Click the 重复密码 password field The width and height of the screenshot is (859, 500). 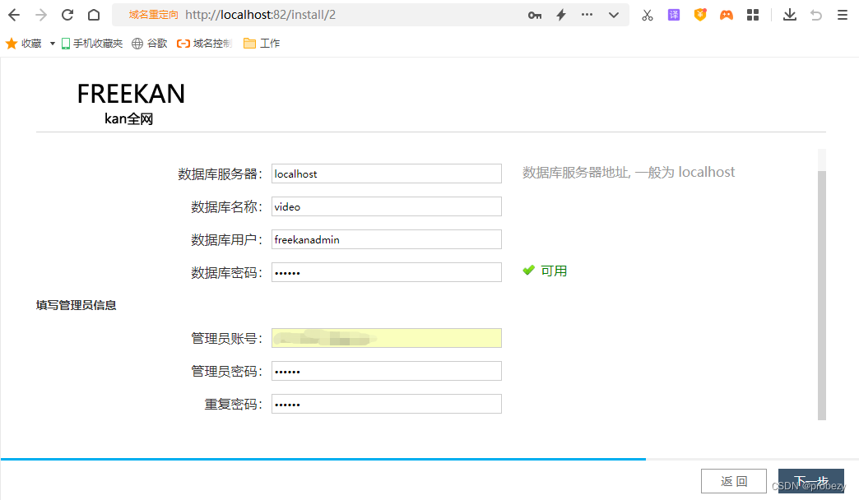point(386,404)
